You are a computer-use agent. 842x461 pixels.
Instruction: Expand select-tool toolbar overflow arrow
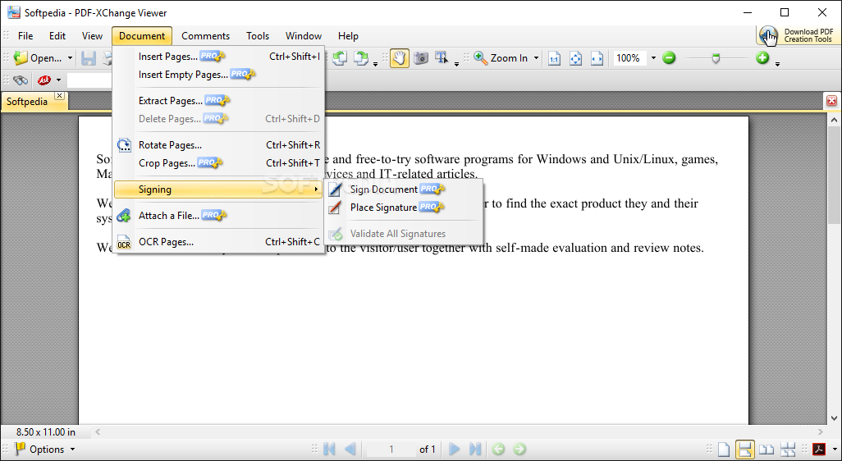point(456,64)
